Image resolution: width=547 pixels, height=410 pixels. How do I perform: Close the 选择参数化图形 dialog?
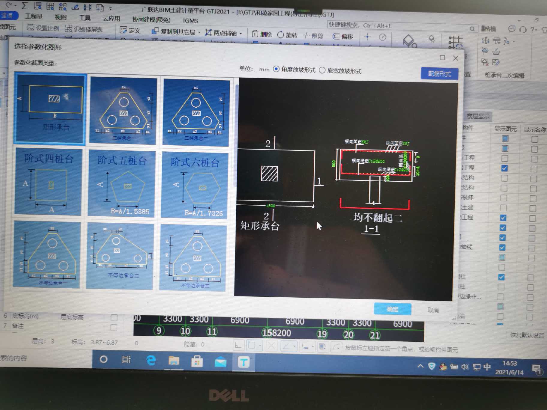click(456, 58)
